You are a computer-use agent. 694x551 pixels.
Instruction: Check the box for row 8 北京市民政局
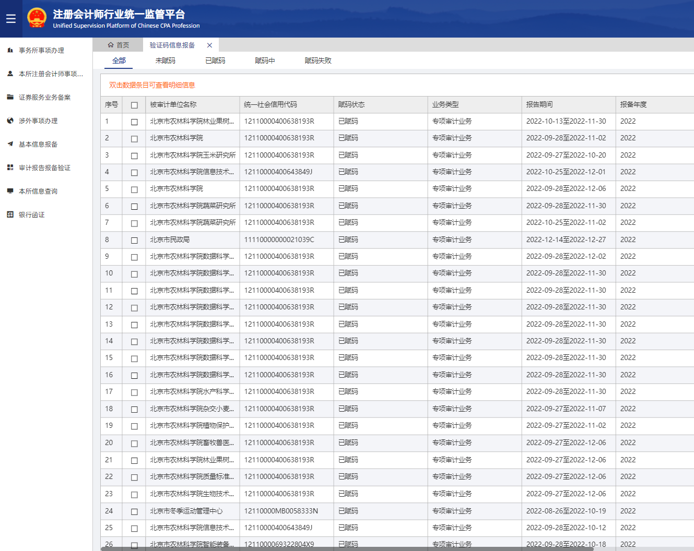pos(134,240)
